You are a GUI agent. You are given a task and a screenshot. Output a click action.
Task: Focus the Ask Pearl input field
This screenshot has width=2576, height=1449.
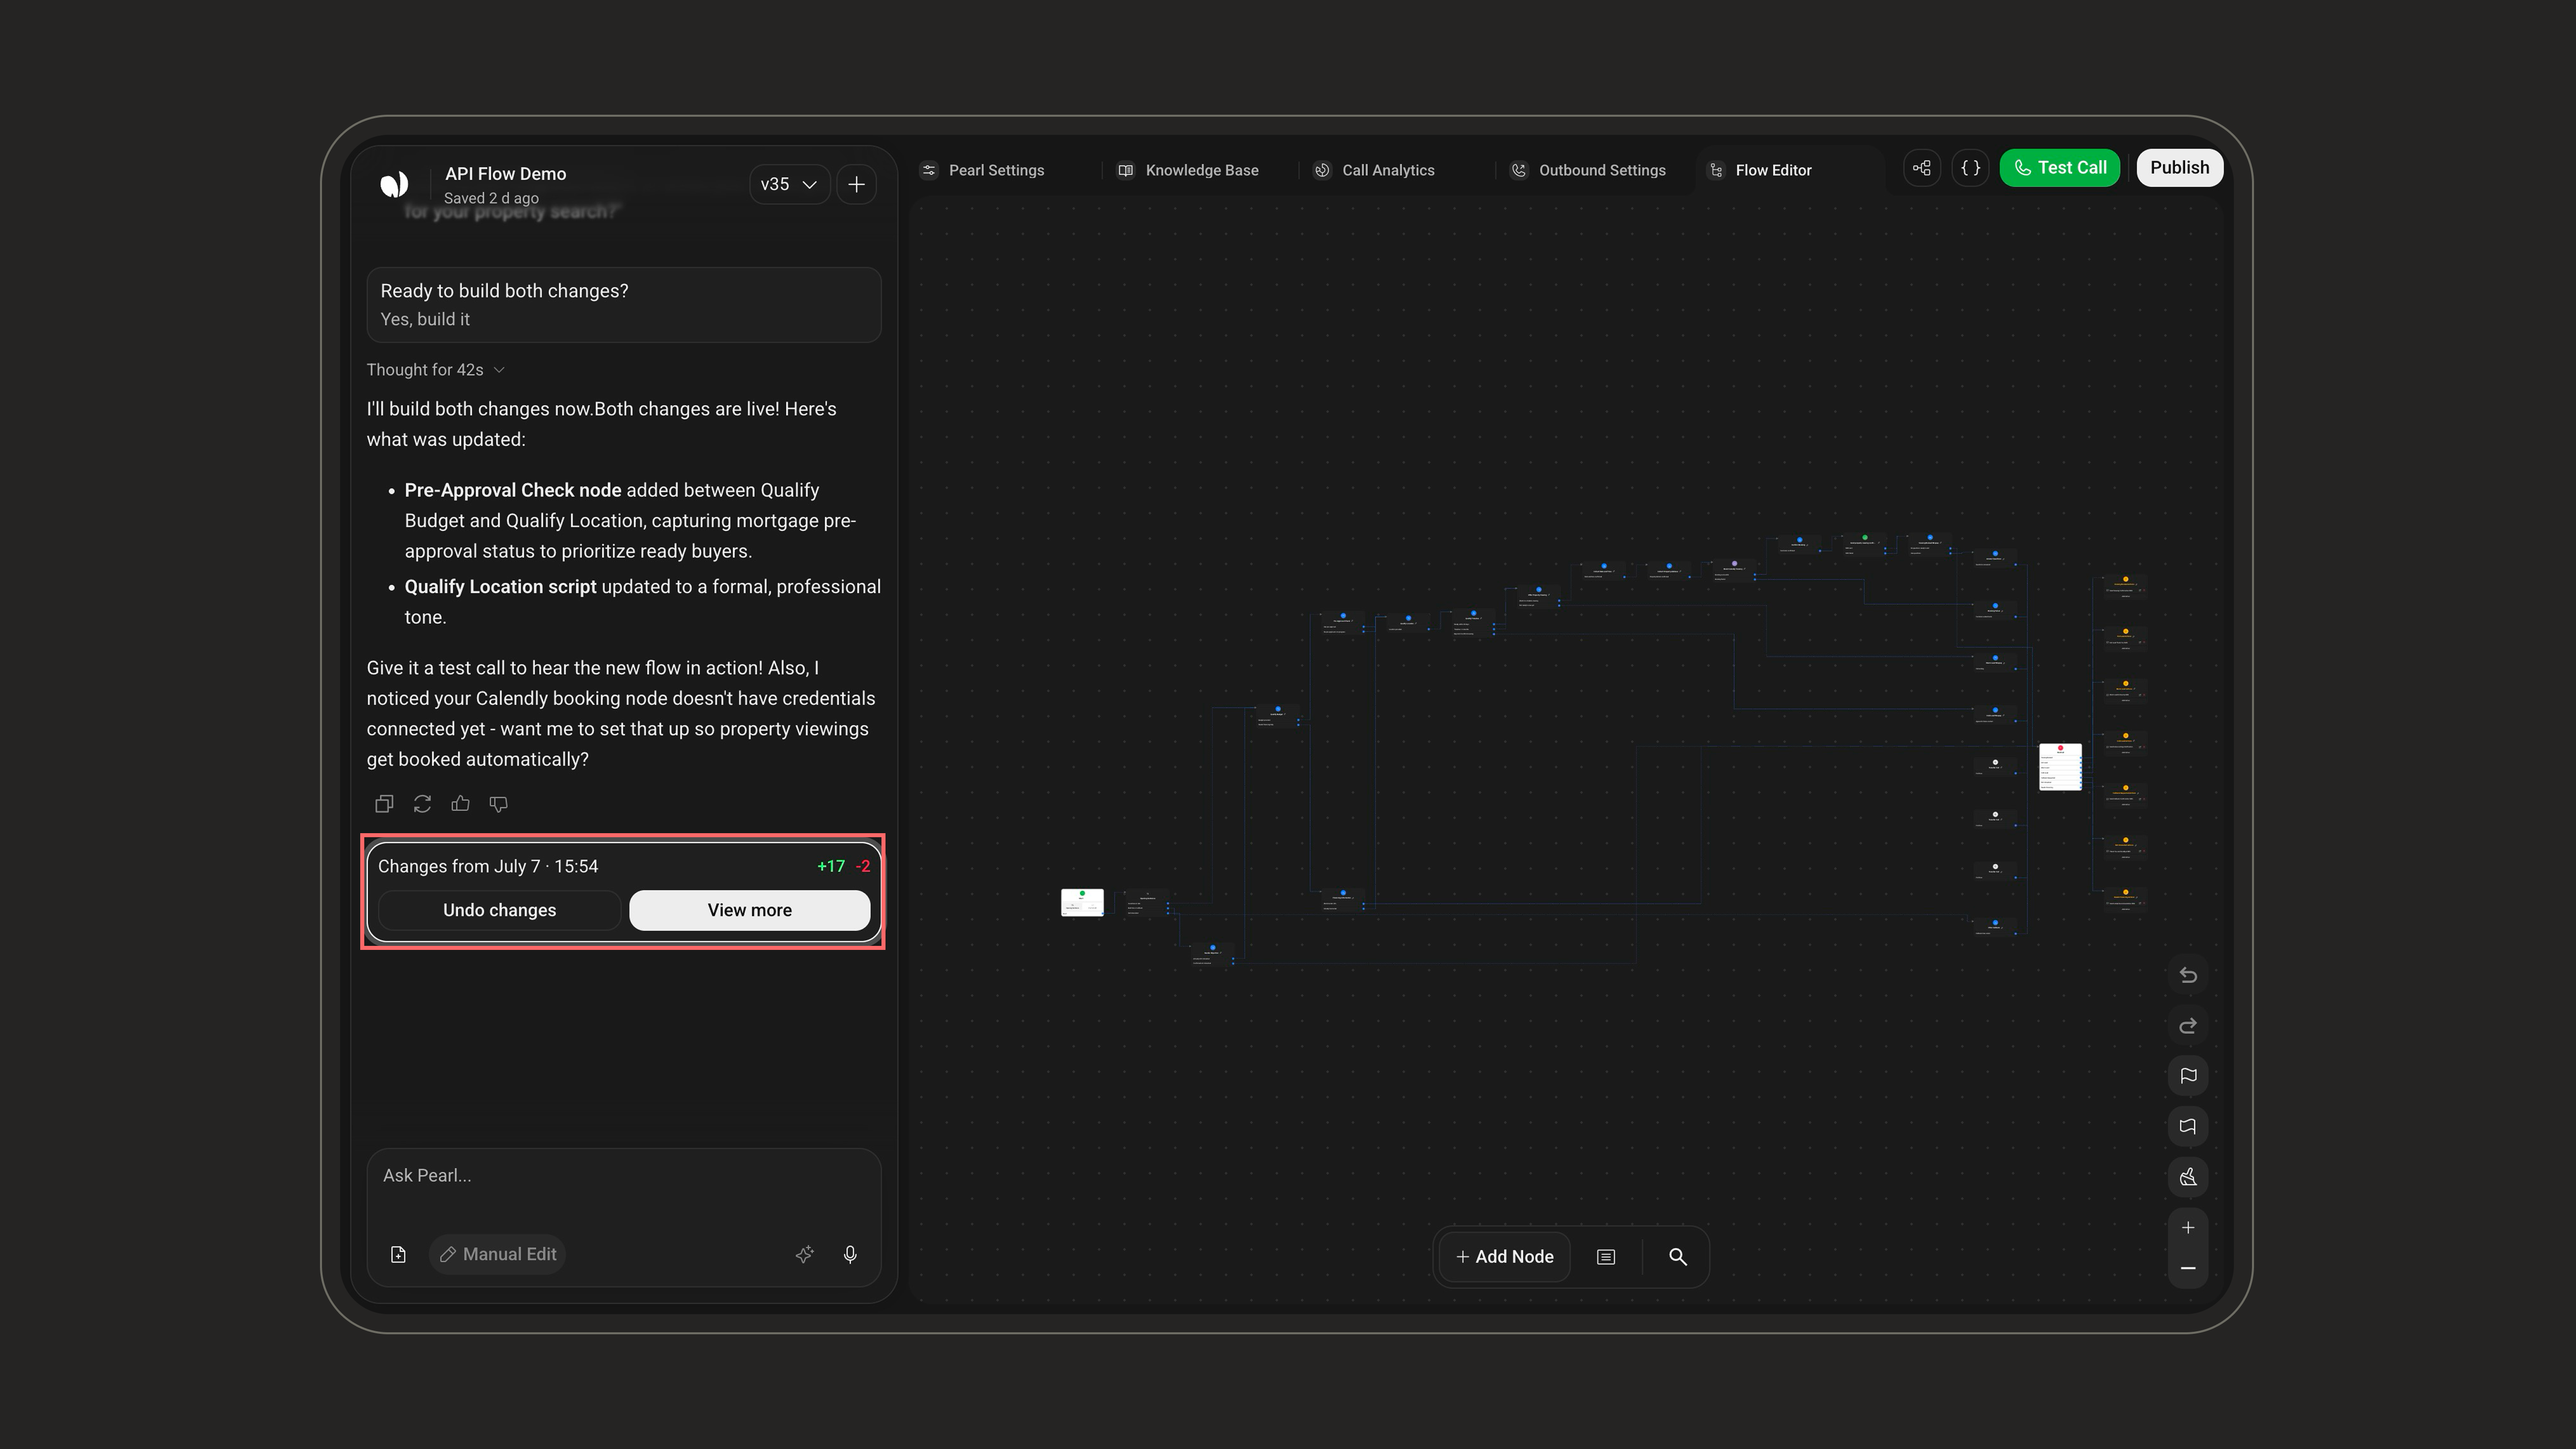click(x=624, y=1176)
